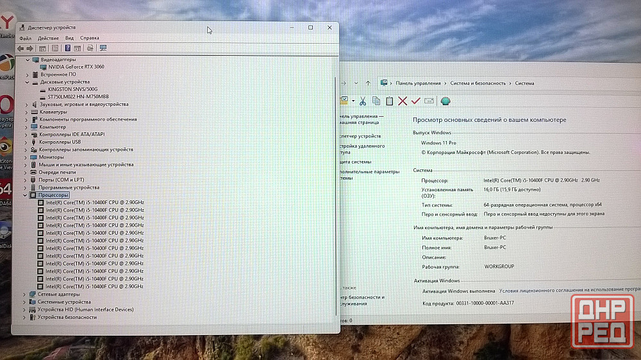
Task: Collapse the Видеоадаптеры category
Action: click(x=27, y=60)
